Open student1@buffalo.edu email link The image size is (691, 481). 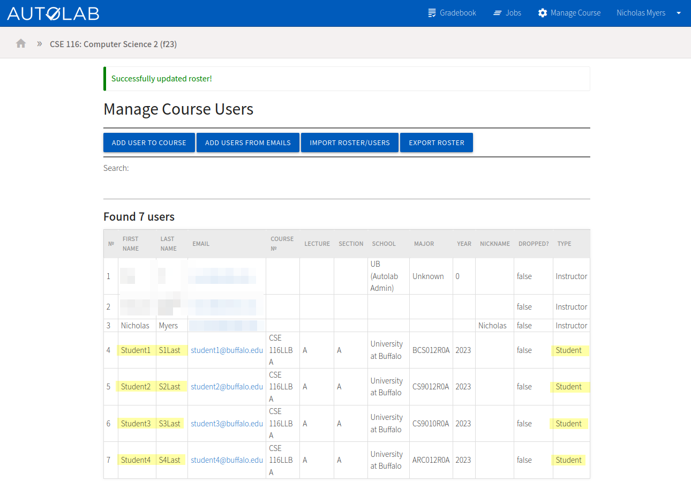[x=227, y=350]
